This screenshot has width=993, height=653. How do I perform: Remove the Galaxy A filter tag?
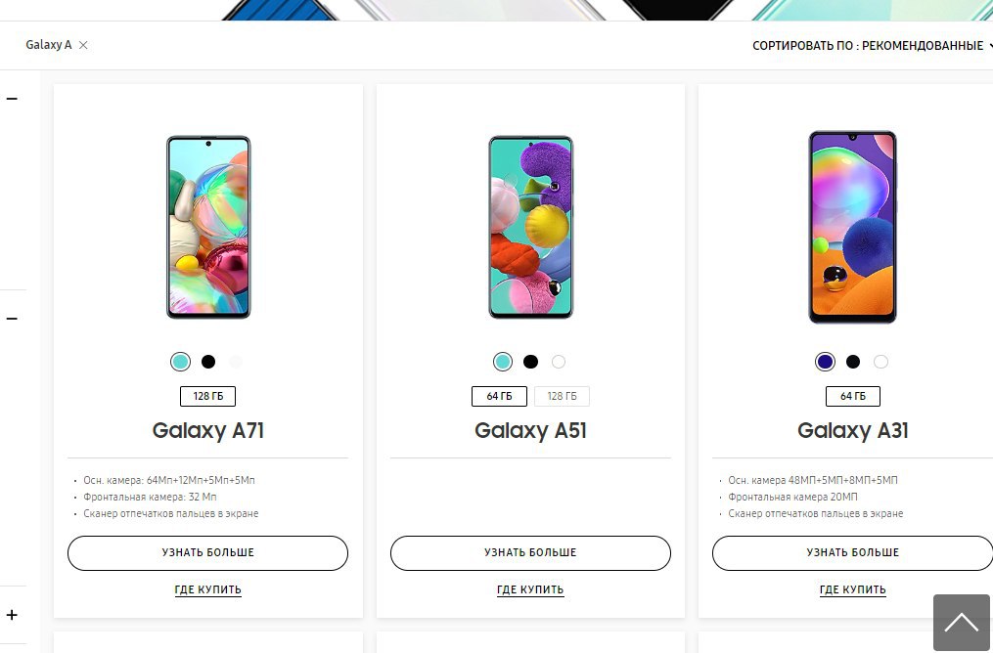(x=83, y=45)
